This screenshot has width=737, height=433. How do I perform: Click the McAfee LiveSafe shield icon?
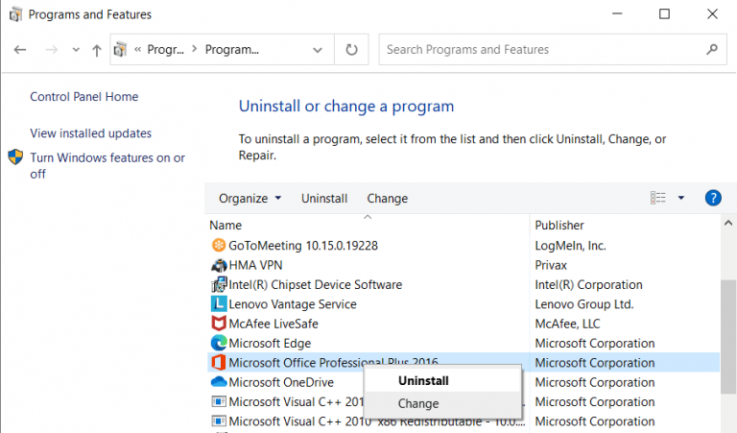pos(218,324)
